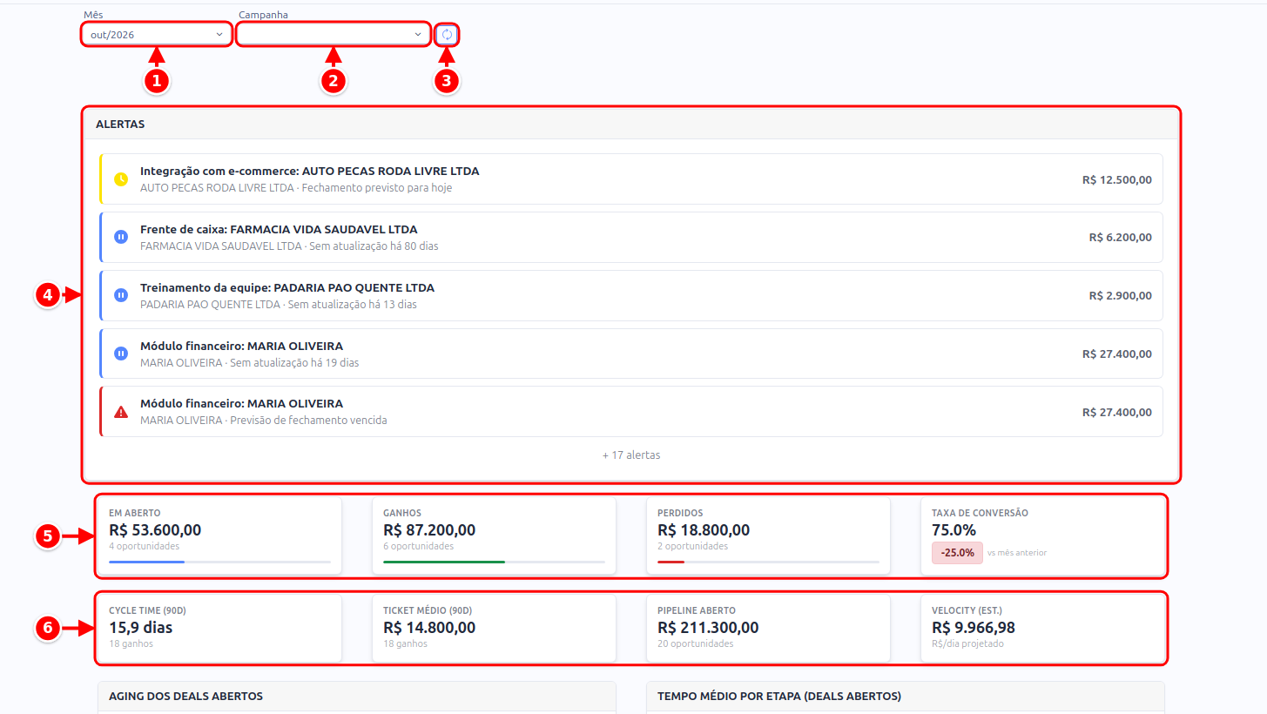The image size is (1267, 714).
Task: Click the Pipeline Aberto value R$ 211.300,00
Action: point(708,627)
